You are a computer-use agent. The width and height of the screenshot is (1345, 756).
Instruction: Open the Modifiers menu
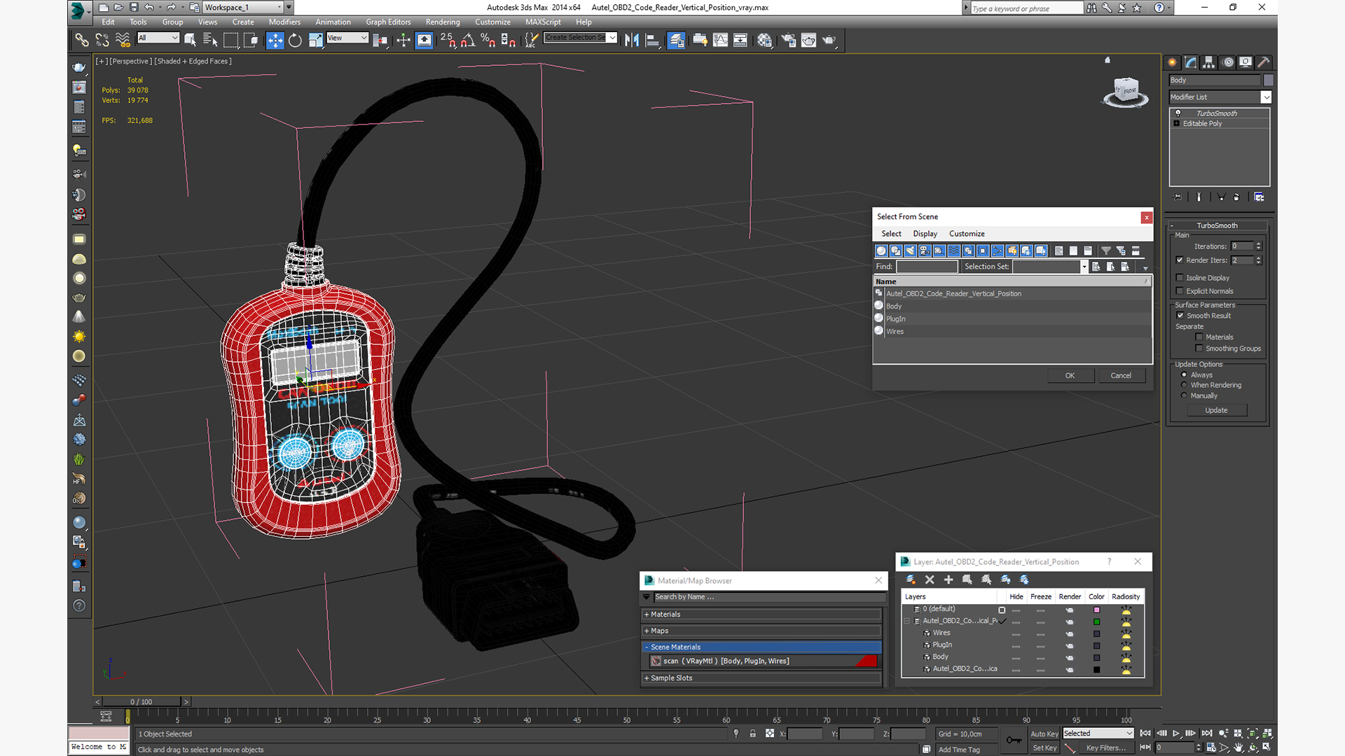(284, 22)
